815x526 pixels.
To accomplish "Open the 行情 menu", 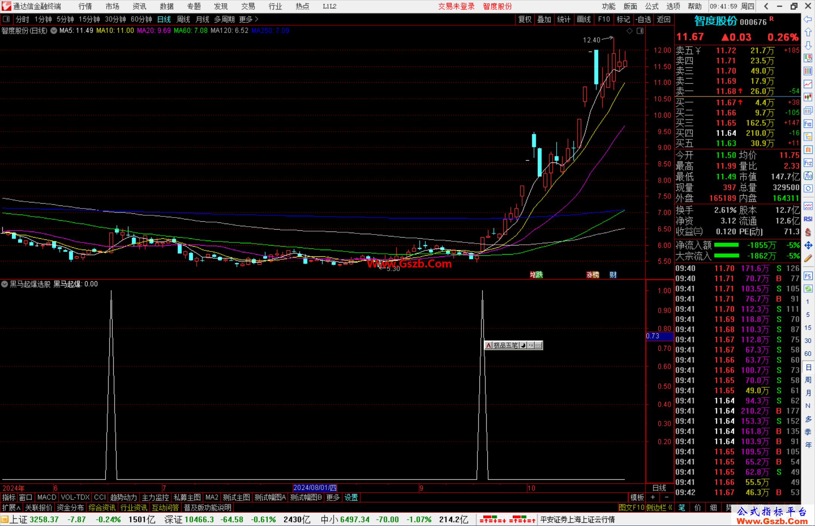I will pos(85,6).
